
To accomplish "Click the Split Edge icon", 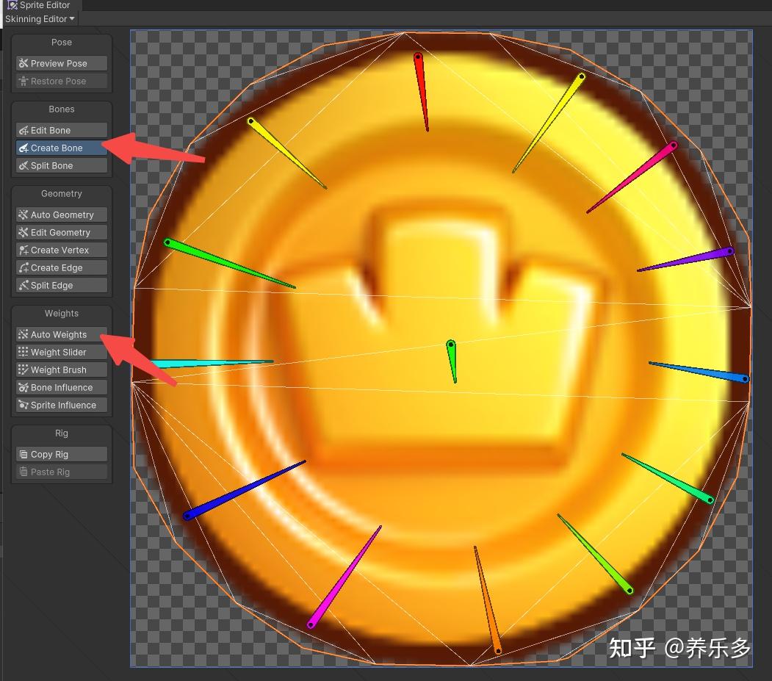I will point(24,285).
